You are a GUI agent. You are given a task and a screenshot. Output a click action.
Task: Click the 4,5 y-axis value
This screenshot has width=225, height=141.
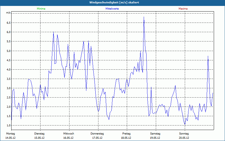coord(9,60)
